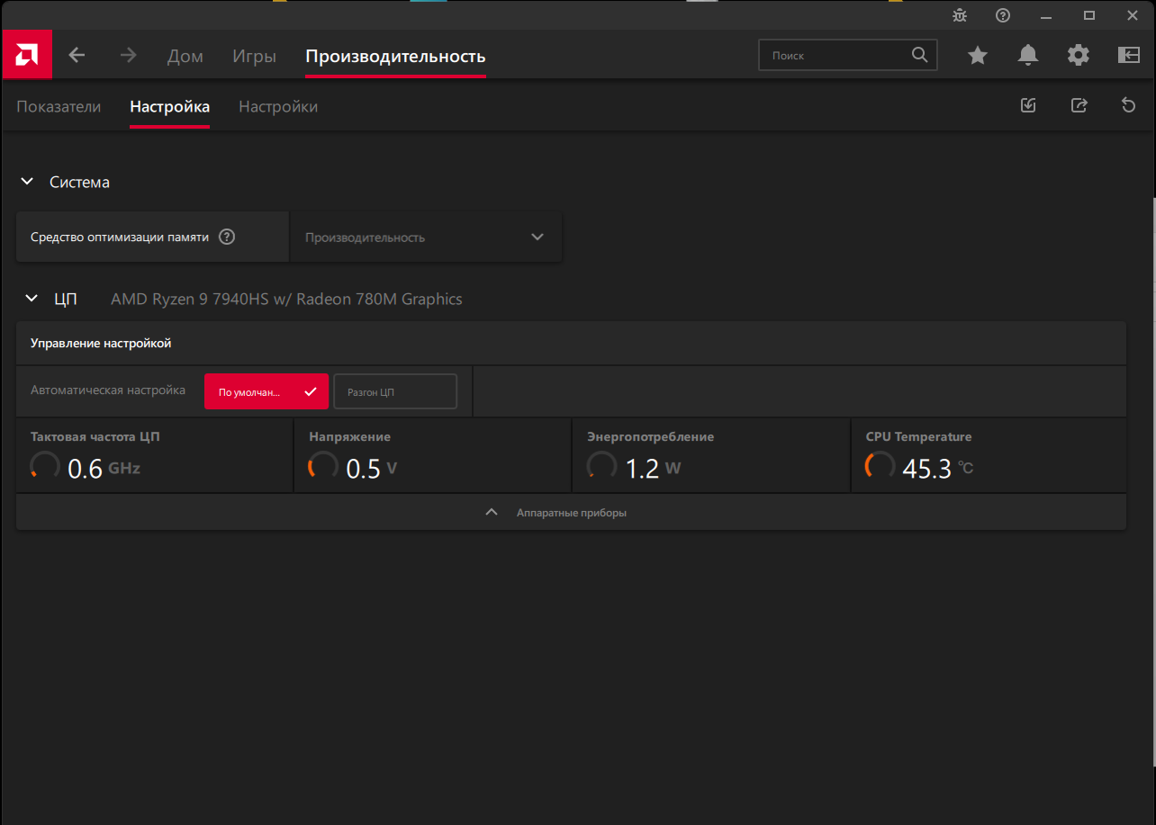The height and width of the screenshot is (825, 1156).
Task: Show notifications via the bell icon
Action: pos(1028,56)
